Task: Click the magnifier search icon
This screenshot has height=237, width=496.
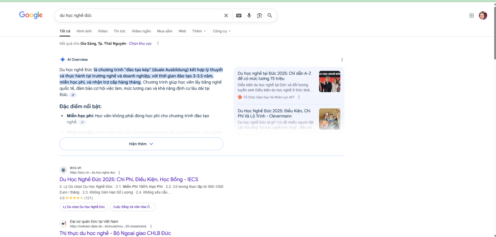Action: tap(270, 16)
